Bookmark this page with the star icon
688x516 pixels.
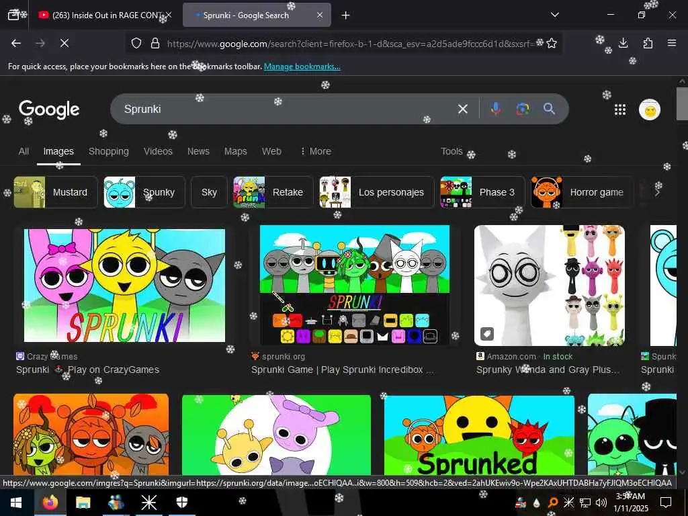552,43
